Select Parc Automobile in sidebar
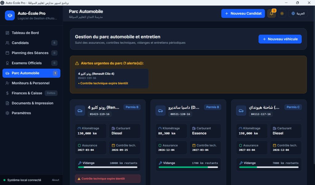Screen dimensions: 315x185 click(31, 73)
